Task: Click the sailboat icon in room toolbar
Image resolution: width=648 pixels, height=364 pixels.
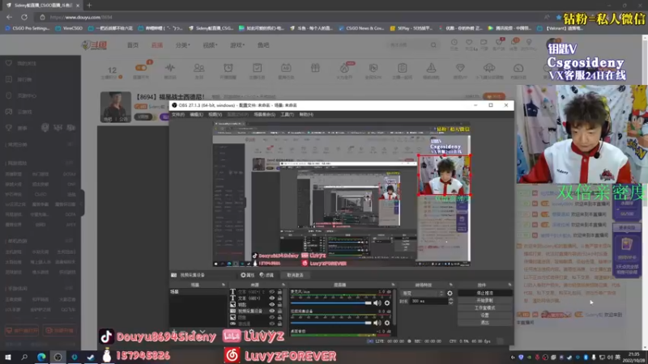Action: click(x=431, y=68)
